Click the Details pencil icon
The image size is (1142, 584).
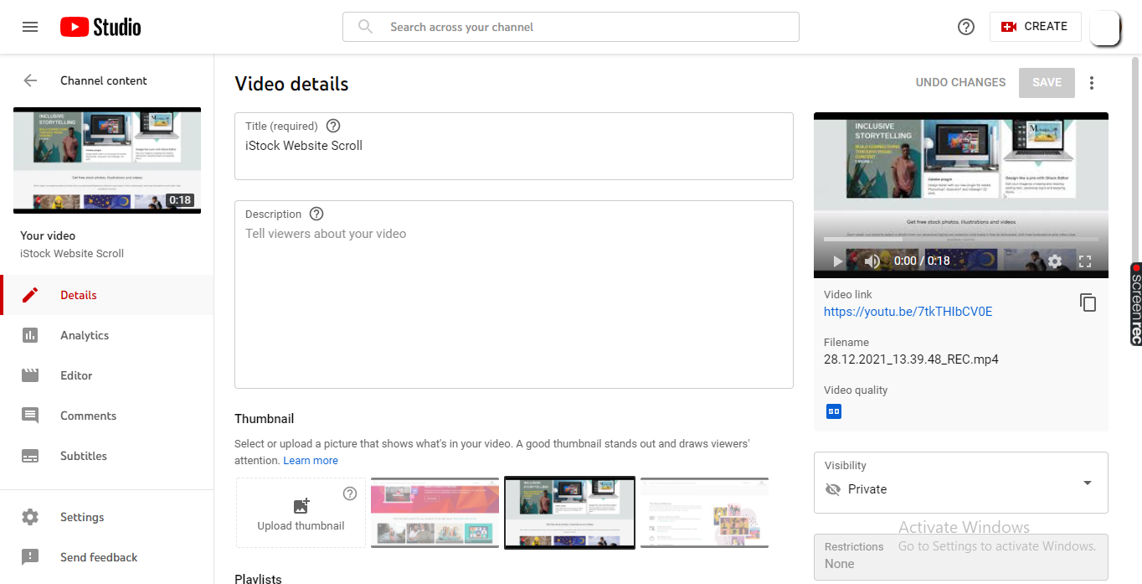[30, 295]
